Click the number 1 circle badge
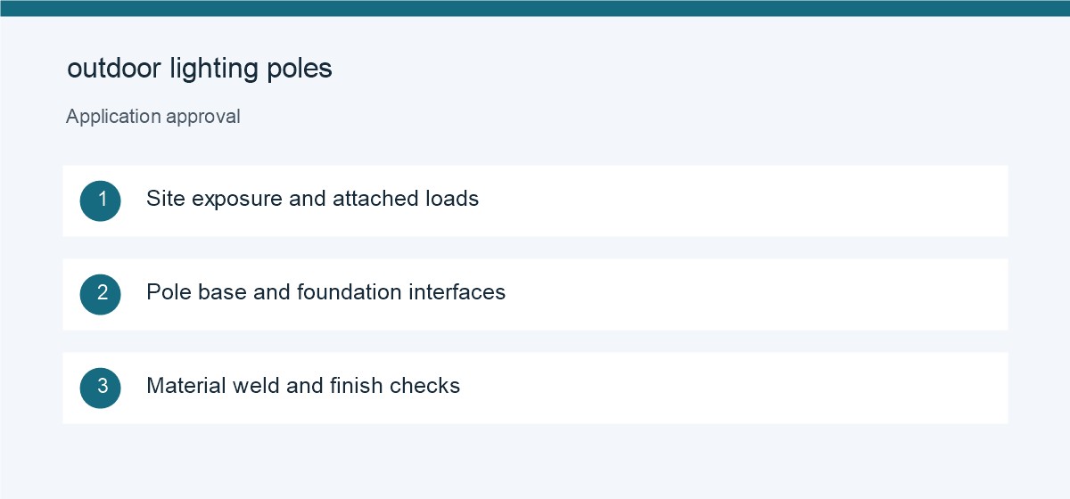The height and width of the screenshot is (499, 1070). (x=100, y=200)
